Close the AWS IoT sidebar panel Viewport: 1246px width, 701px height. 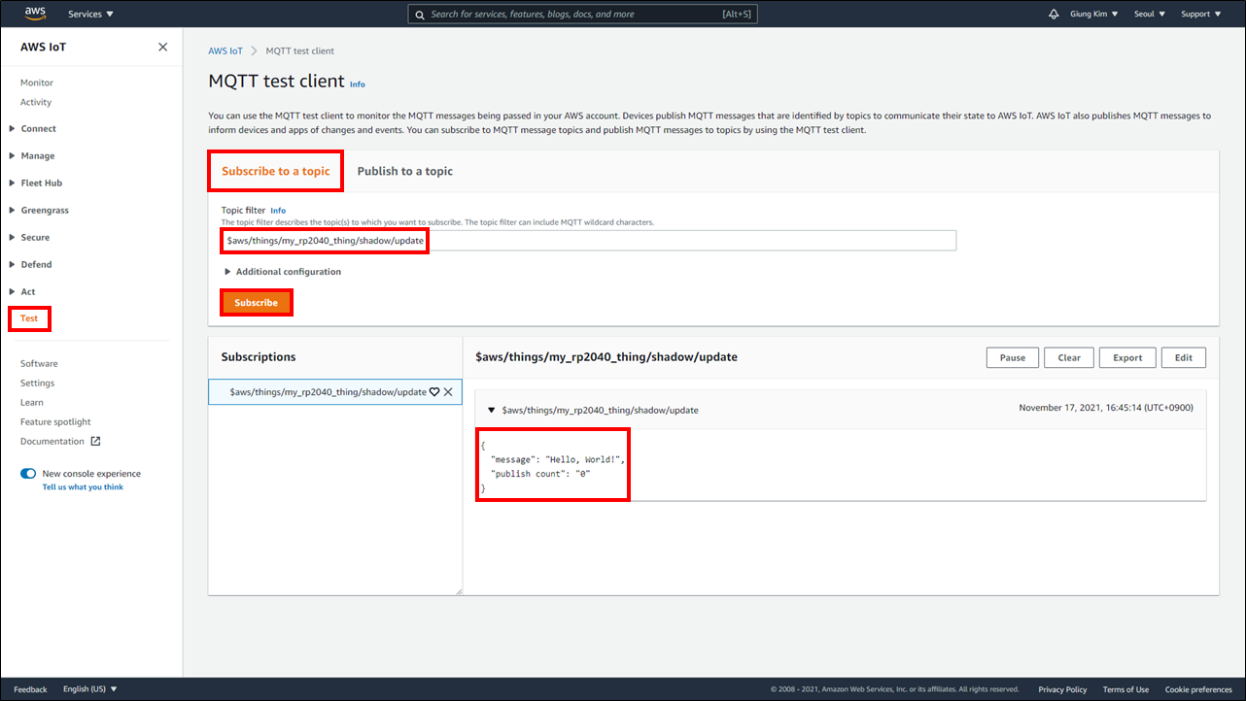162,47
